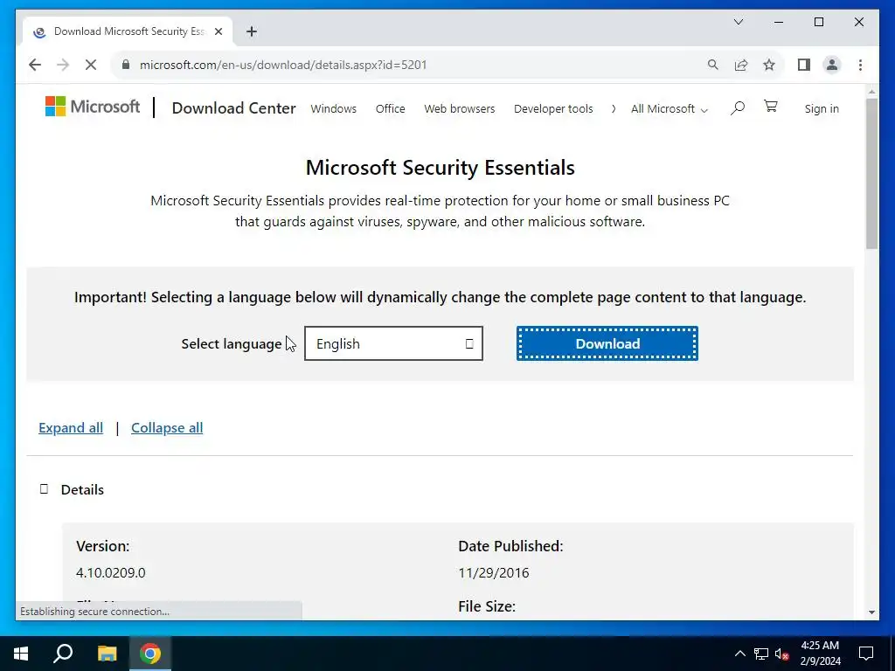The height and width of the screenshot is (671, 895).
Task: Click Collapse all link
Action: coord(167,428)
